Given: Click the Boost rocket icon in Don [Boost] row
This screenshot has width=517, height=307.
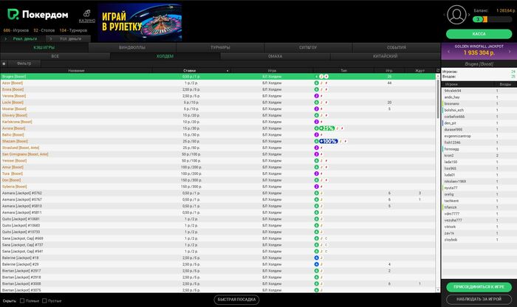Looking at the screenshot, I should [x=326, y=180].
